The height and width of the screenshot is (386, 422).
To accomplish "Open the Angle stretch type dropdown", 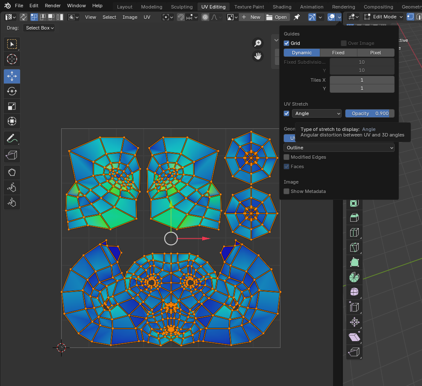I will pos(316,113).
